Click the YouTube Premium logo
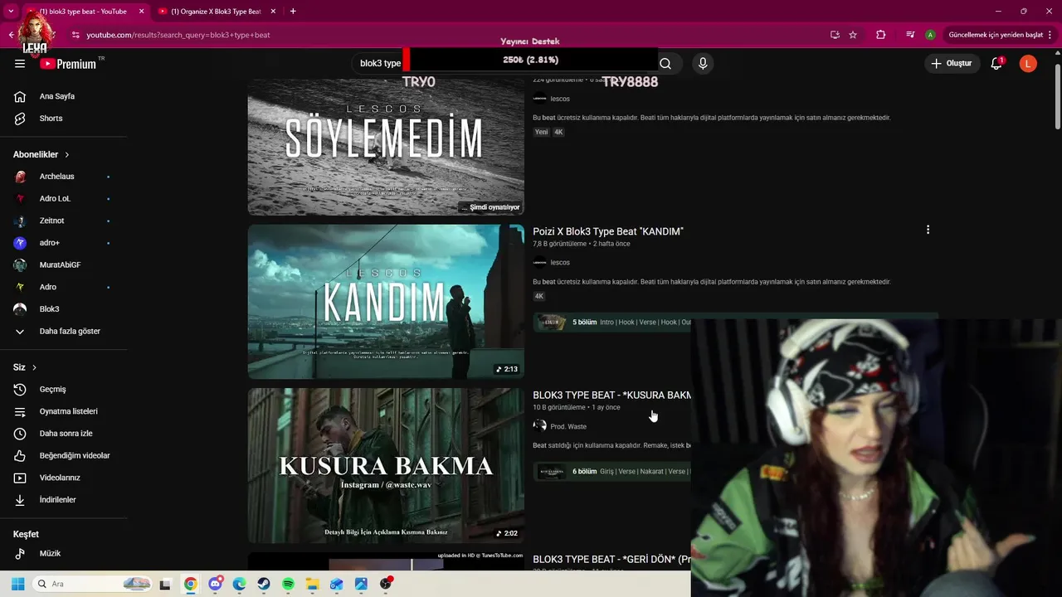The image size is (1062, 597). coord(68,64)
